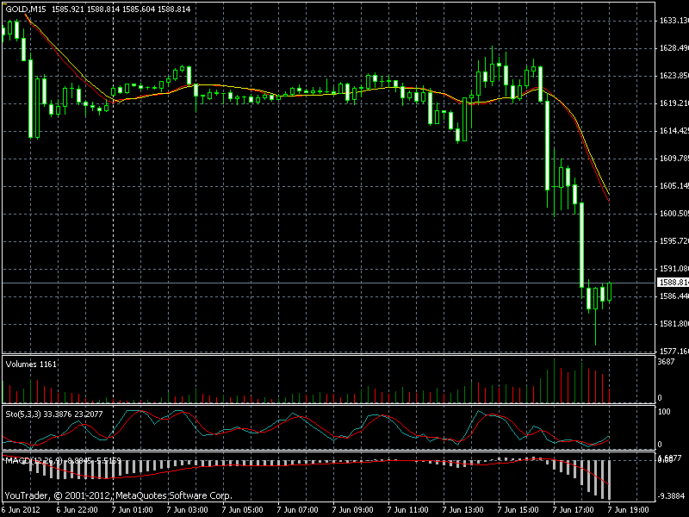Click the "7 Jun 03:00" time label
Screen dimensions: 689x517
187,510
